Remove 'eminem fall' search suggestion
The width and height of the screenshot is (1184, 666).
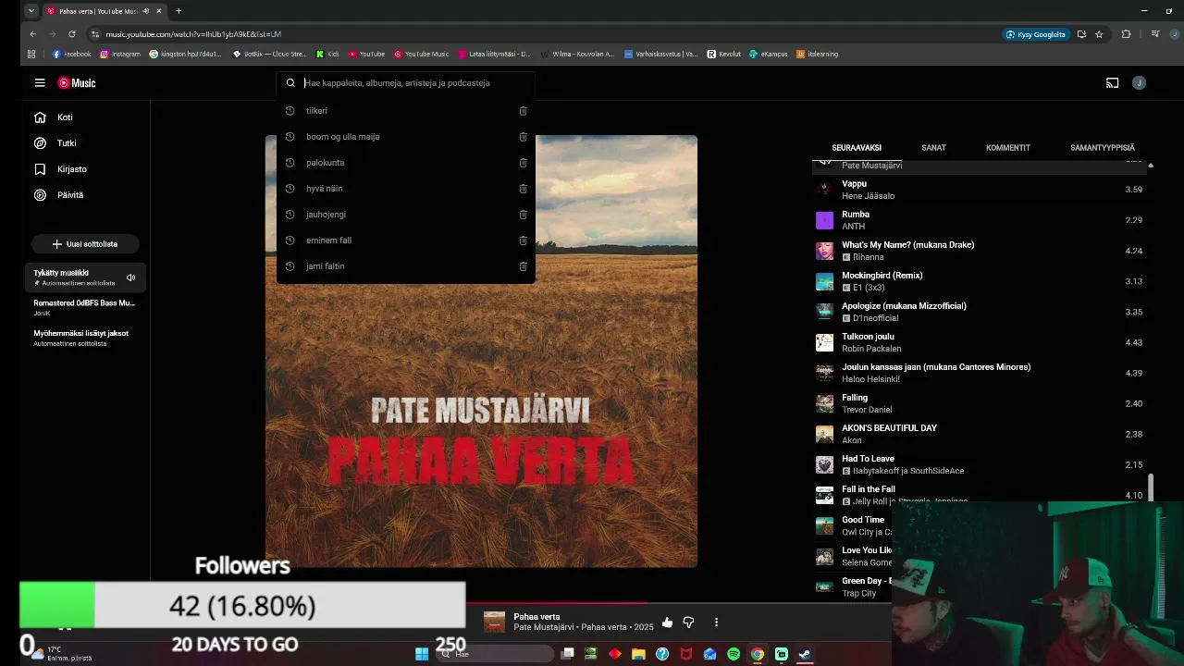pos(523,240)
